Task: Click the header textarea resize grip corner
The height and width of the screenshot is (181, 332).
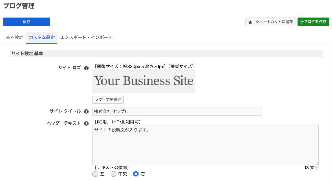Action: click(317, 164)
